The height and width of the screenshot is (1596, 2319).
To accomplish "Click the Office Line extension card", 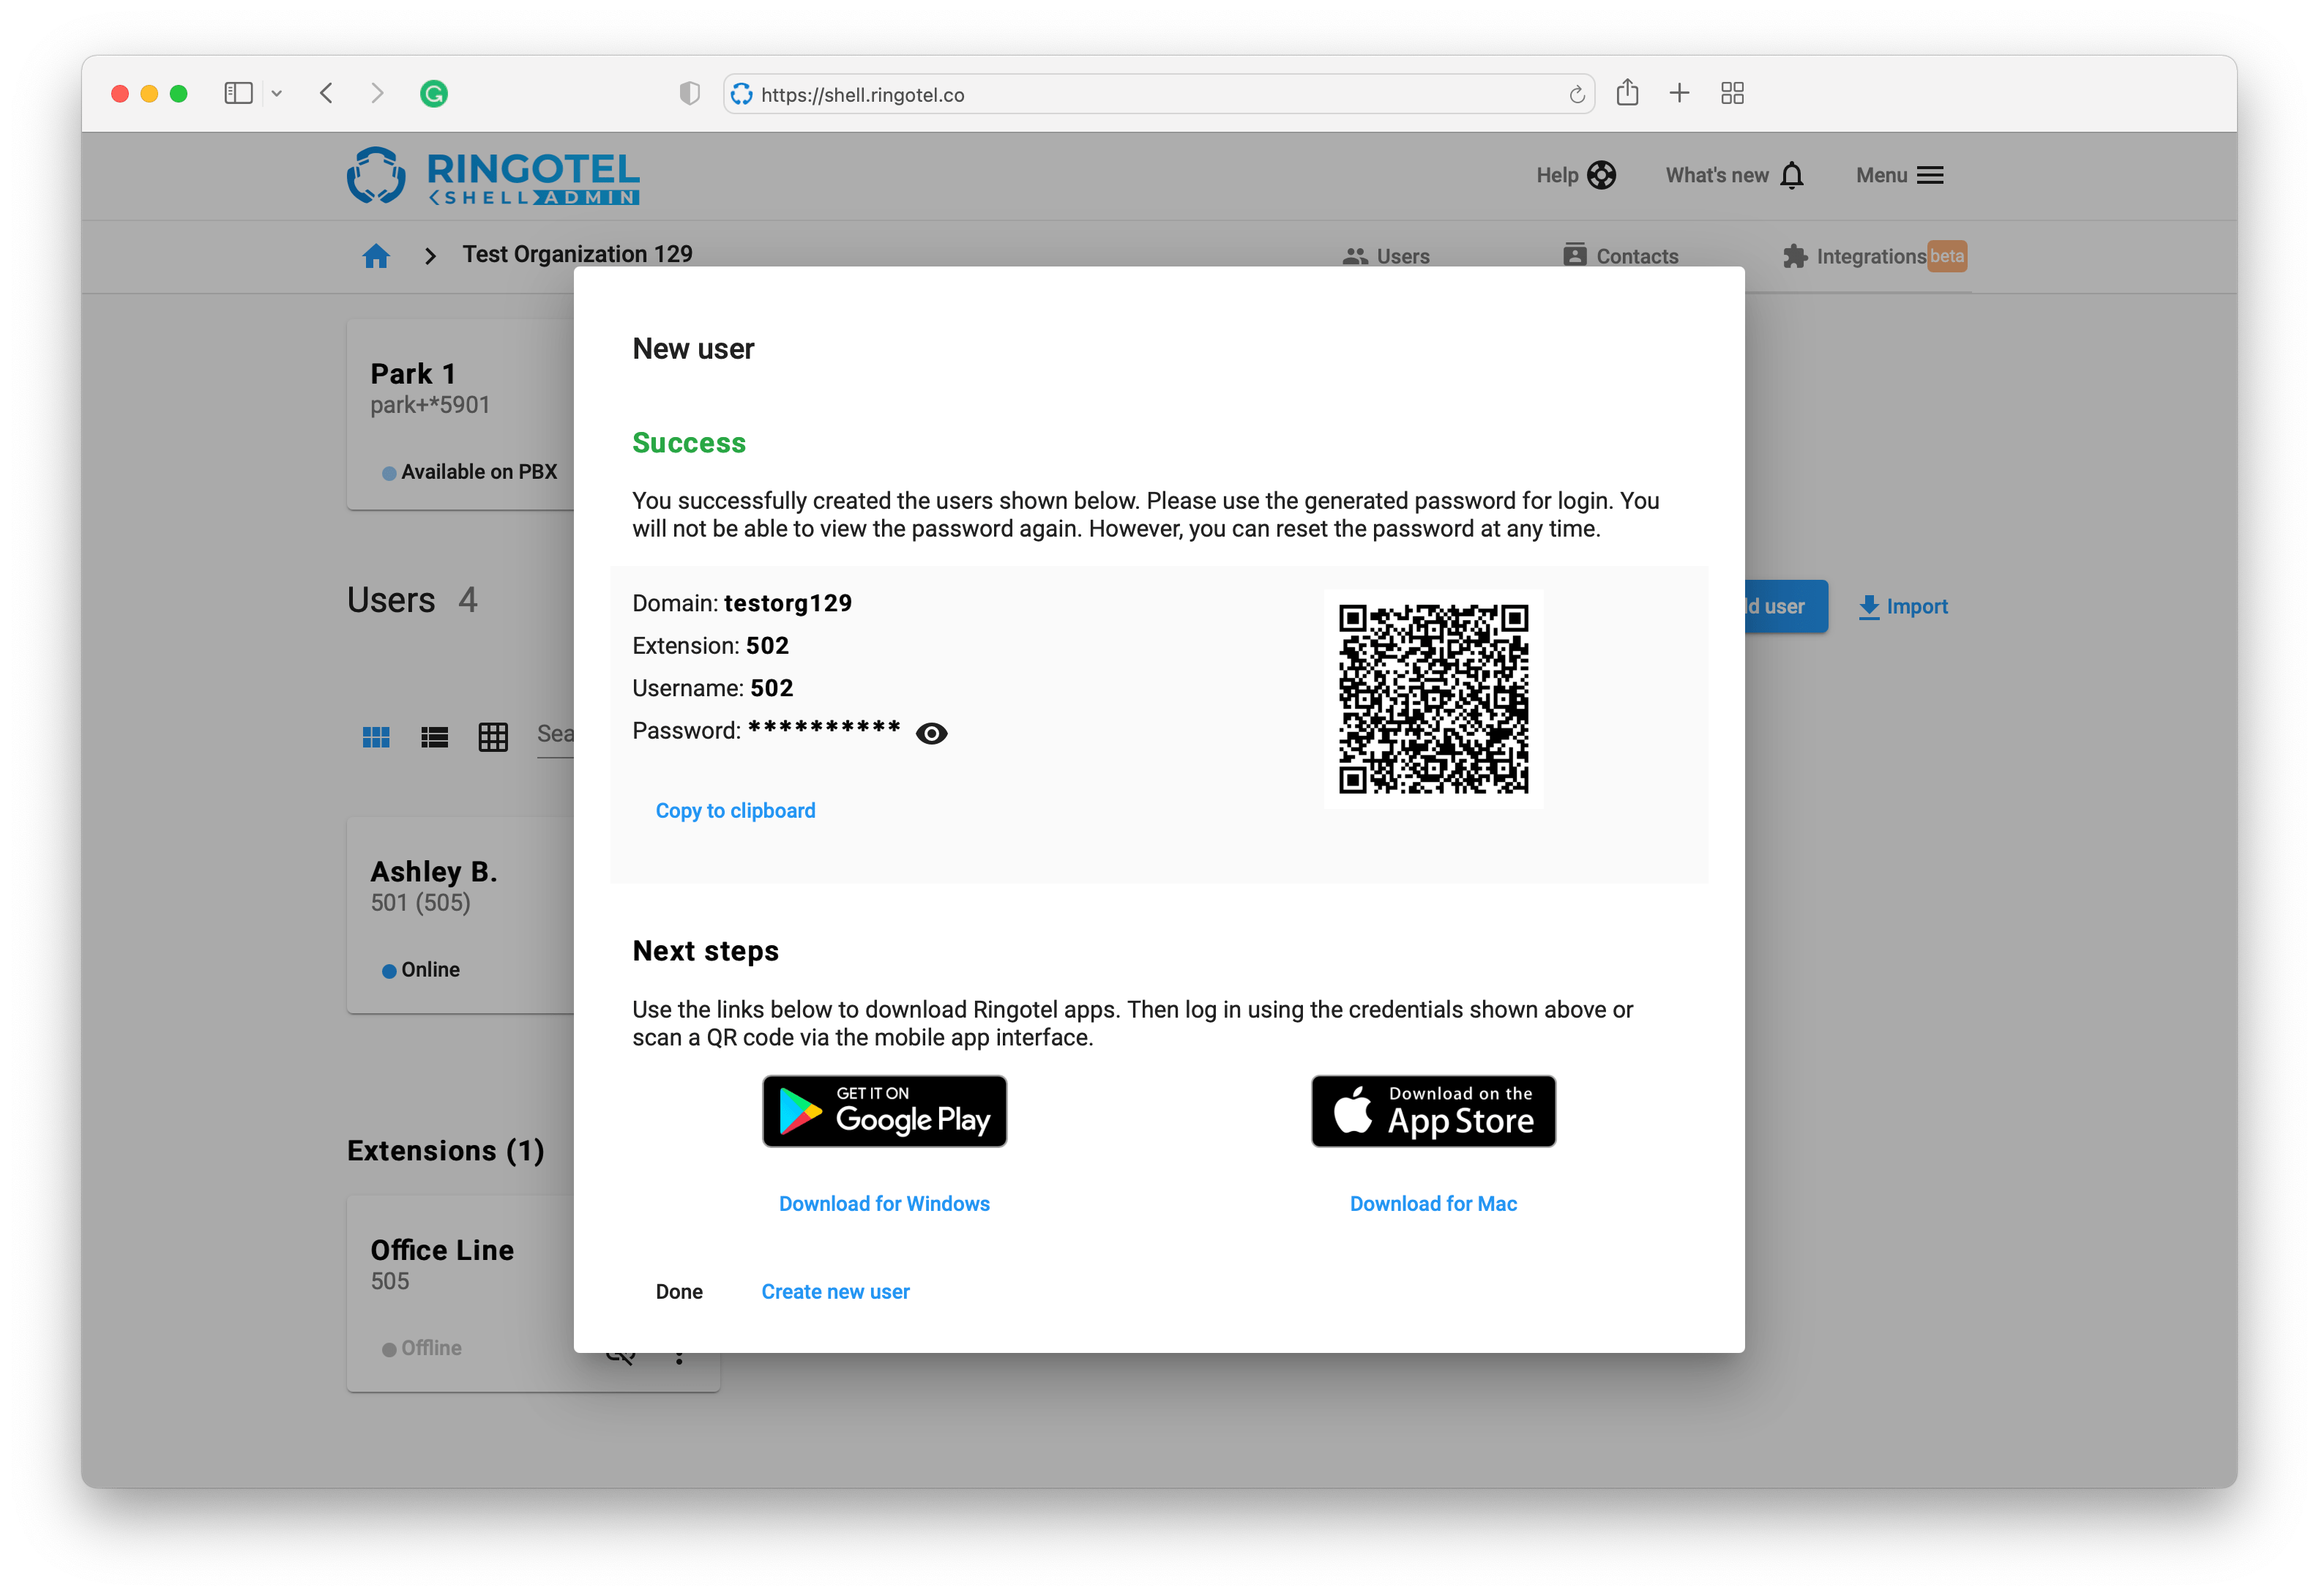I will (x=460, y=1293).
